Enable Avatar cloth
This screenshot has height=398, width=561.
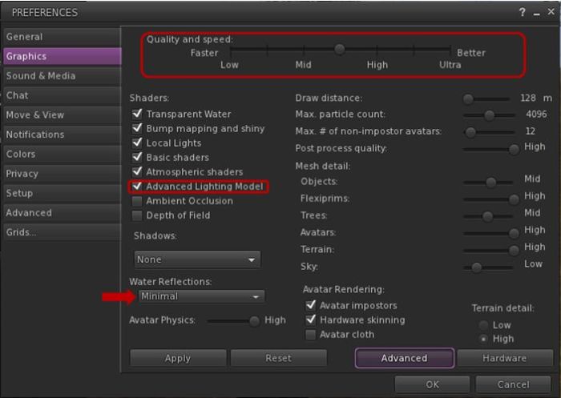(311, 335)
